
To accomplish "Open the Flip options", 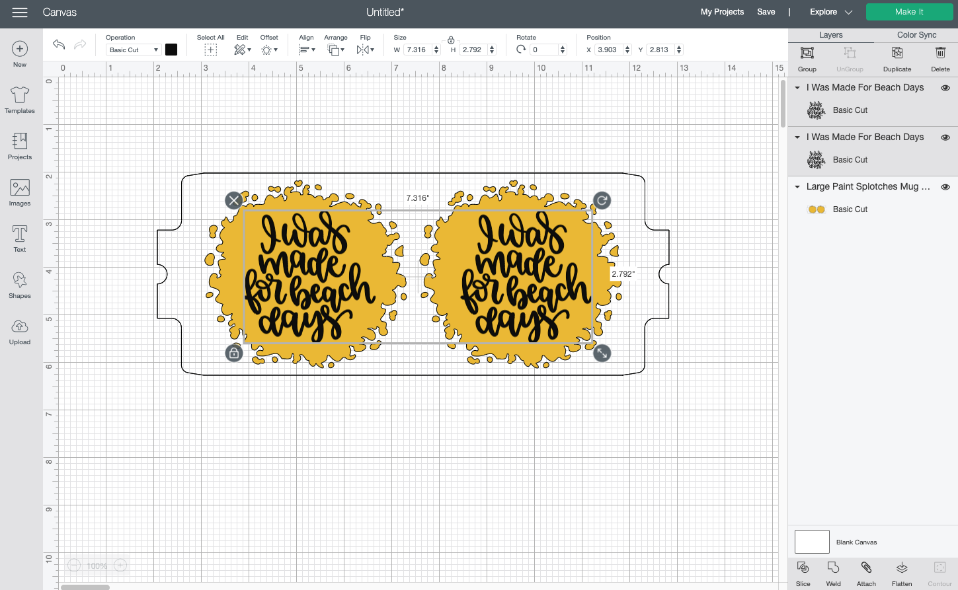I will coord(365,50).
